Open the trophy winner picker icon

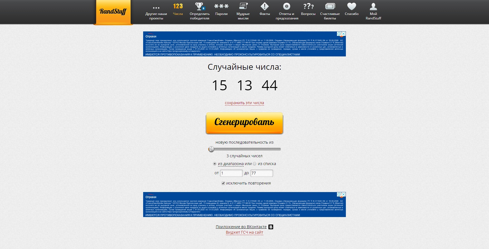200,6
